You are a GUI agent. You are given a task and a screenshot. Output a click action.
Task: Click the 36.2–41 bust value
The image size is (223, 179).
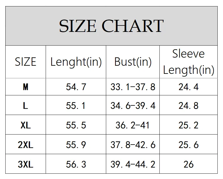(x=133, y=125)
